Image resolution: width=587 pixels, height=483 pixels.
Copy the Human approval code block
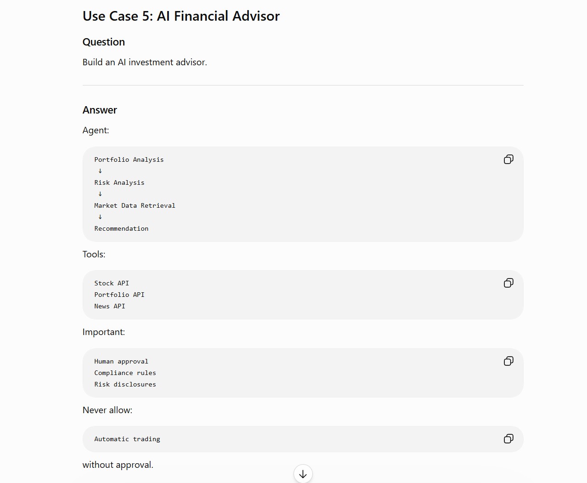coord(508,361)
